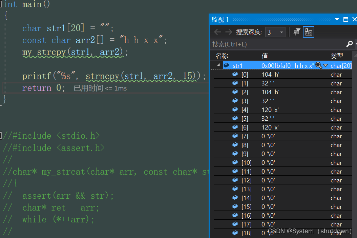
Task: Click the 值 column header
Action: pyautogui.click(x=265, y=56)
